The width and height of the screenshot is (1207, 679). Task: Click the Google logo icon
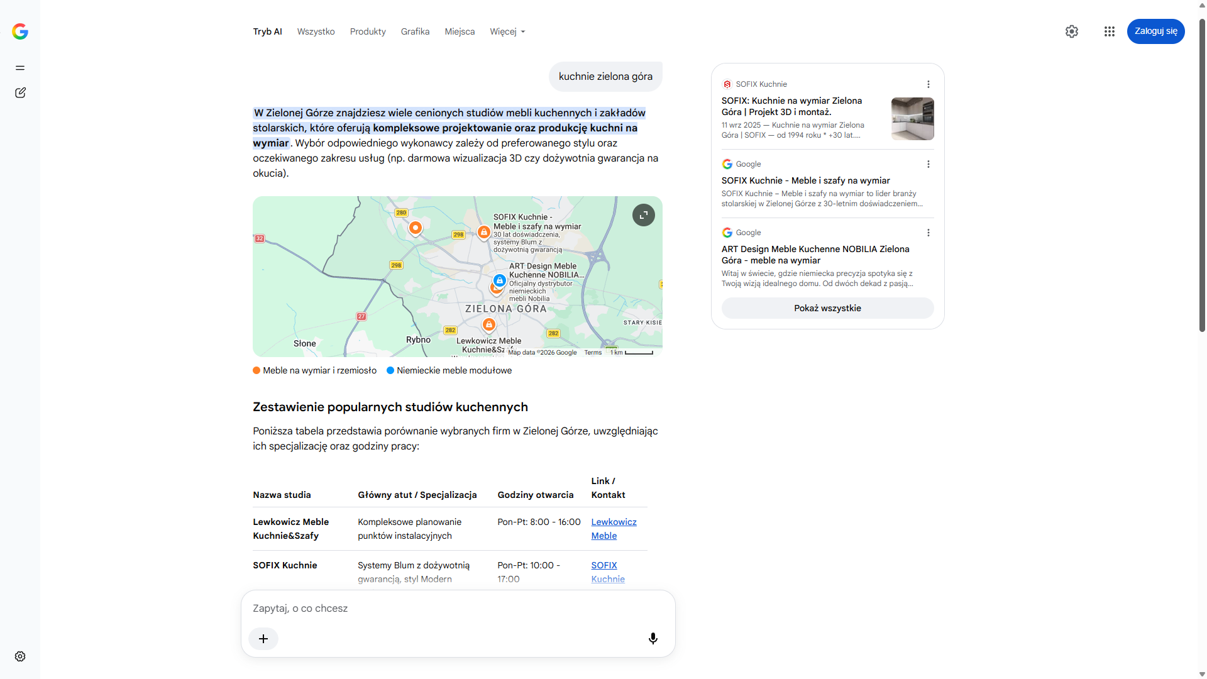(20, 31)
